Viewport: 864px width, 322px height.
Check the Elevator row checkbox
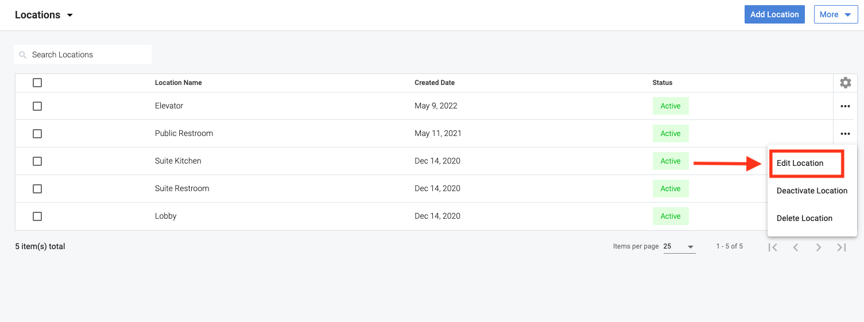pyautogui.click(x=37, y=106)
